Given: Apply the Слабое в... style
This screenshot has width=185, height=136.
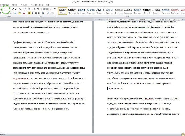Looking at the screenshot, I should 119,11.
